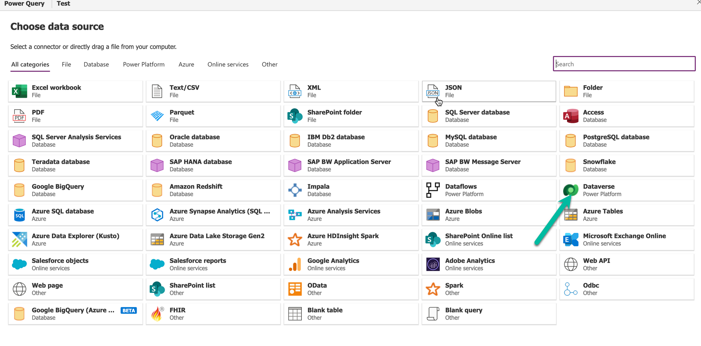Click the Salesforce objects cloud icon
Viewport: 701px width, 346px height.
[x=19, y=264]
